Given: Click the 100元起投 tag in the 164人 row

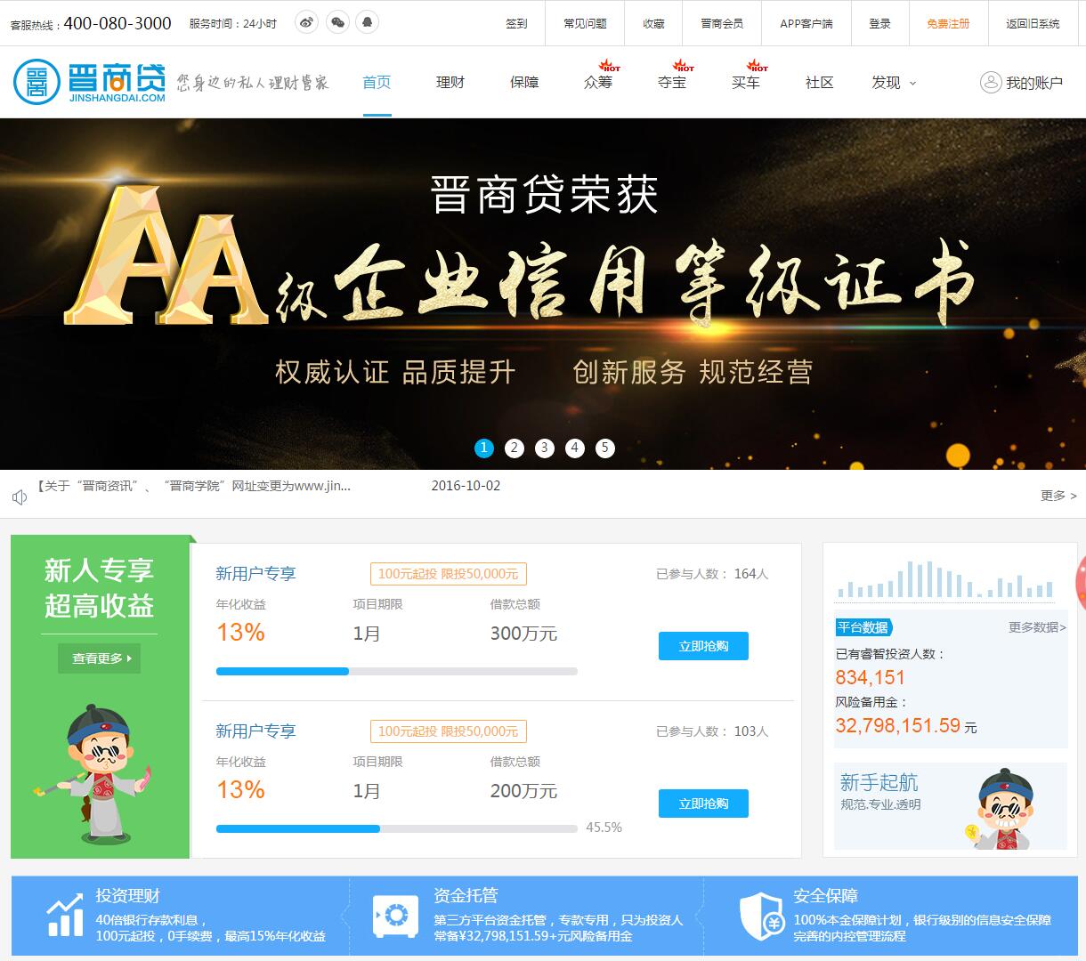Looking at the screenshot, I should coord(449,574).
